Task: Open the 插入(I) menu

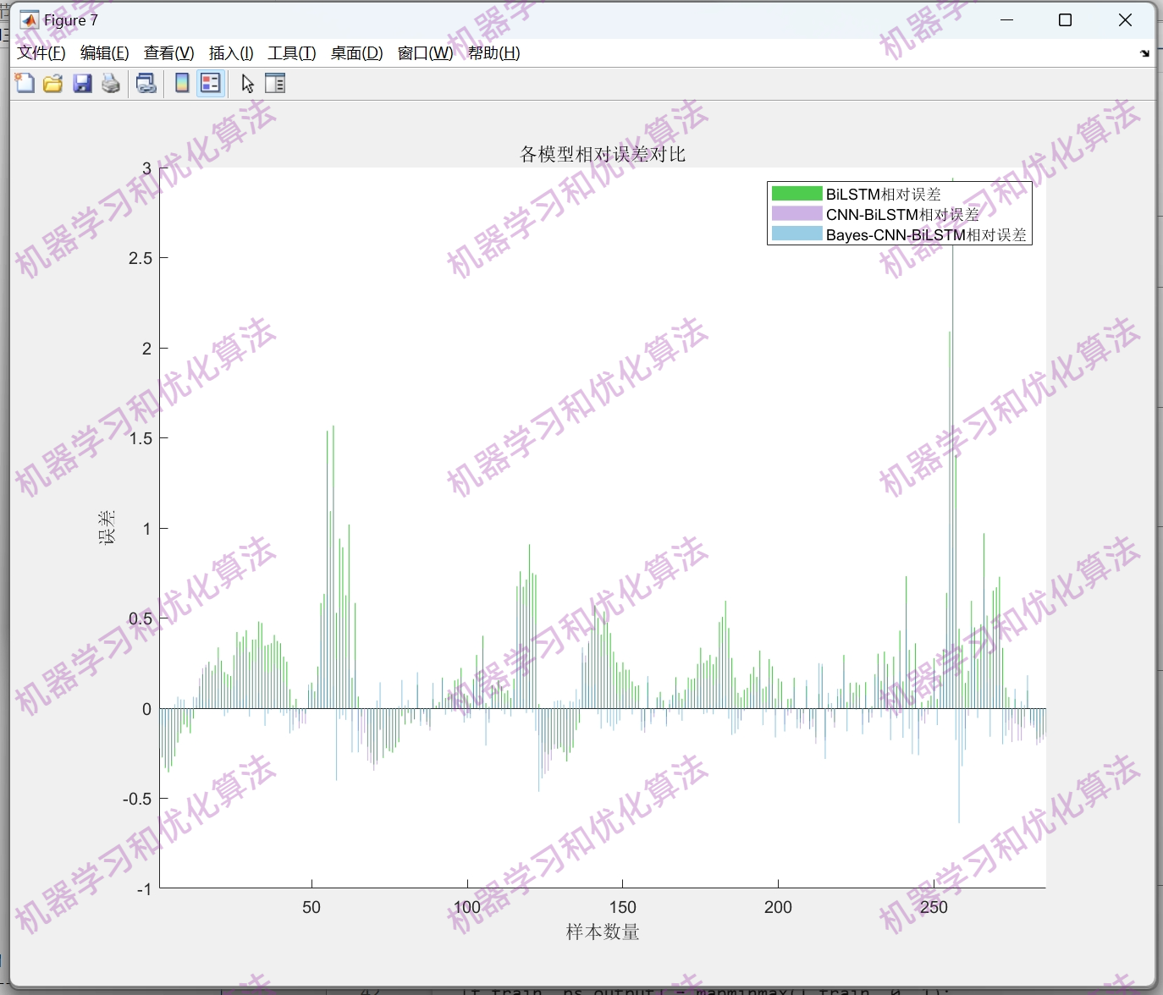Action: (x=229, y=52)
